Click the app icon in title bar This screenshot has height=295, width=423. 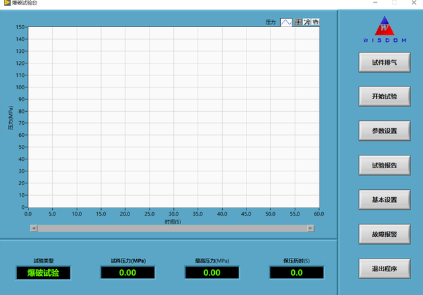click(x=6, y=3)
